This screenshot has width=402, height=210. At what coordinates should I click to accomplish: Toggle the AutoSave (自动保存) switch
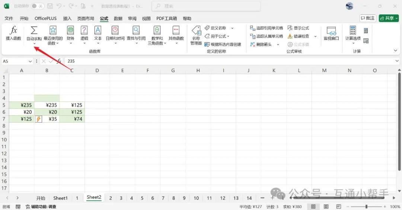coord(38,6)
